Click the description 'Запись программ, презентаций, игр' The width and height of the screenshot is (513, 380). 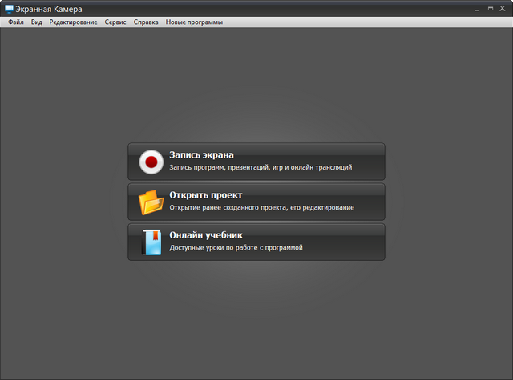coord(261,168)
